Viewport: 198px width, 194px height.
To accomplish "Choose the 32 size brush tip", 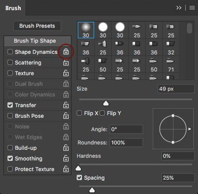I will pyautogui.click(x=171, y=47).
